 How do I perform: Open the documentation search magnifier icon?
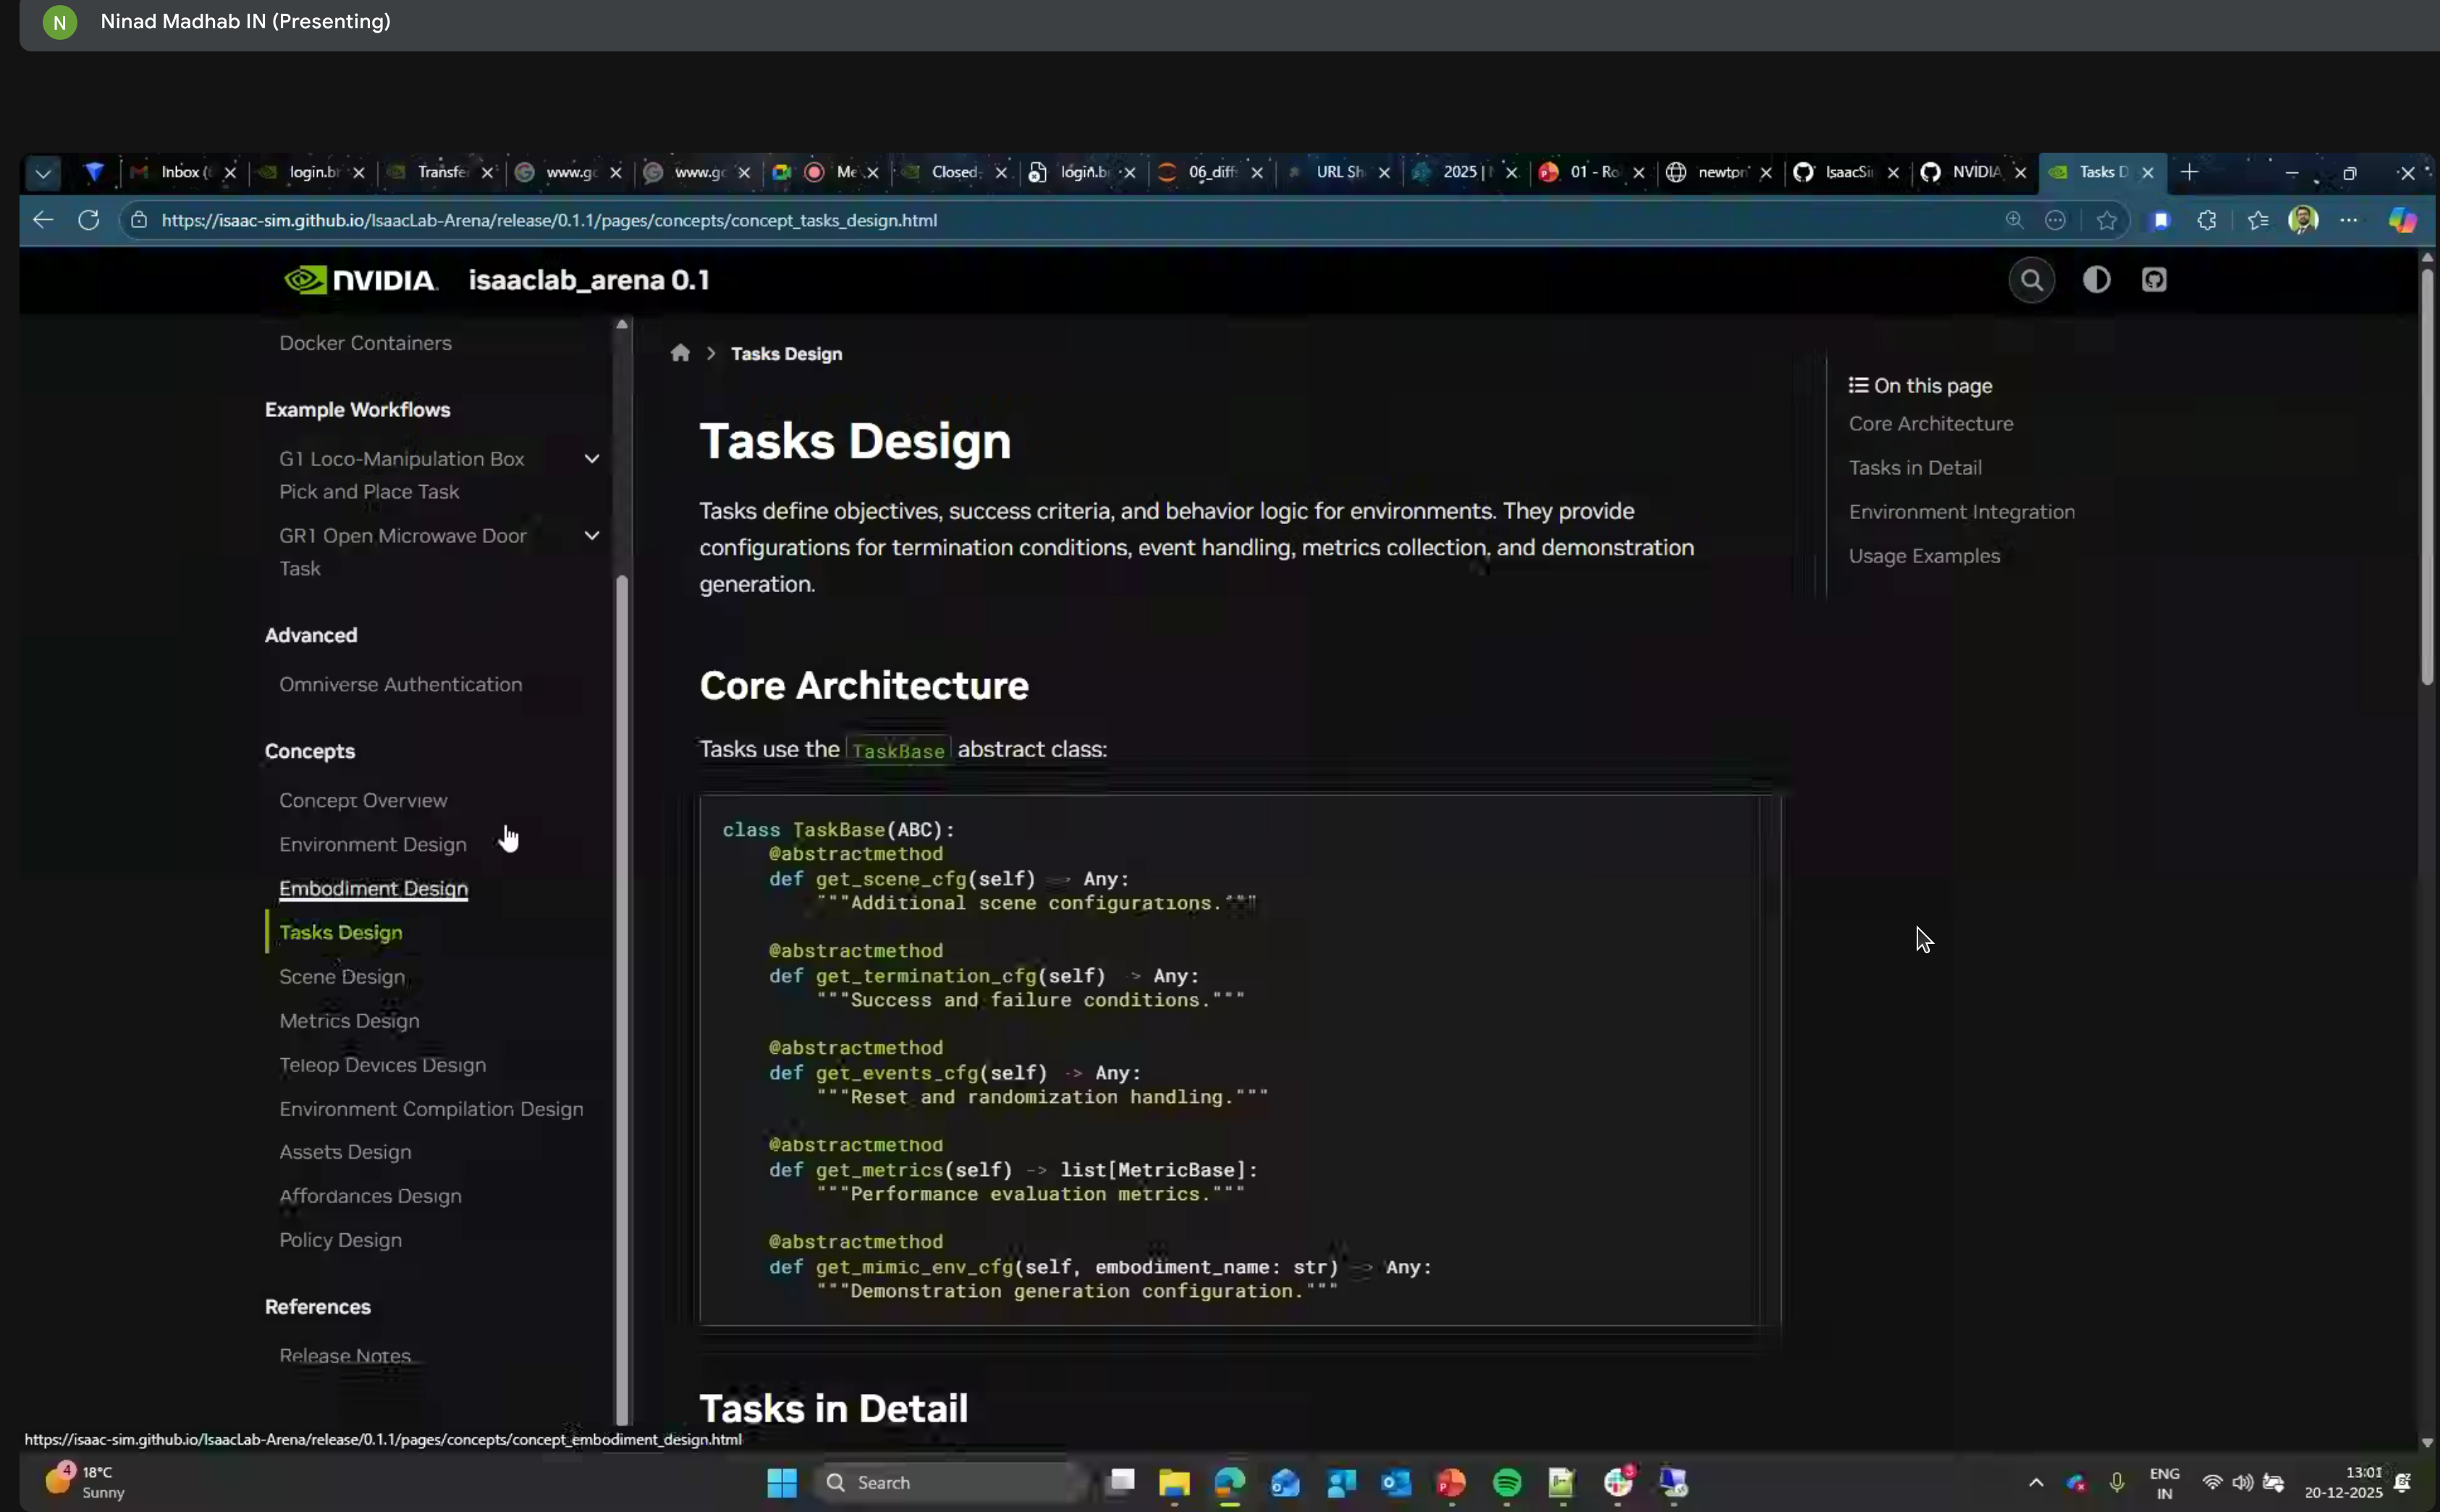2030,280
